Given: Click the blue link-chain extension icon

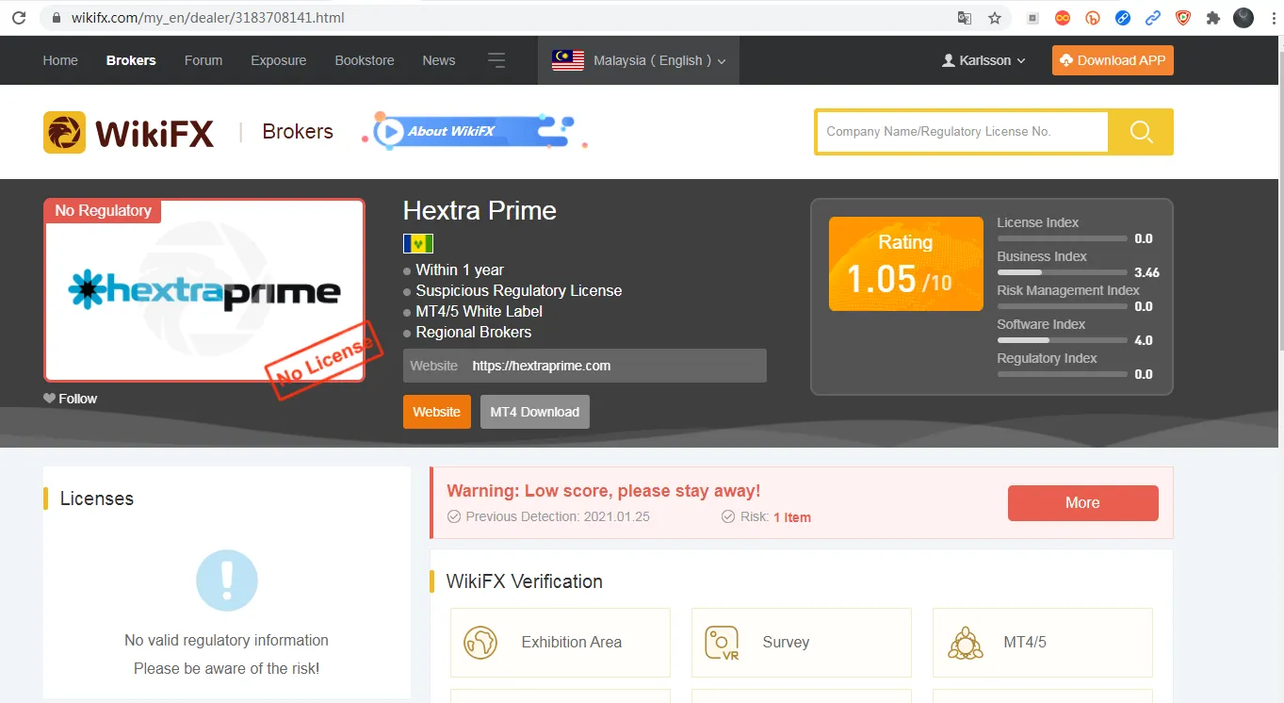Looking at the screenshot, I should tap(1153, 18).
